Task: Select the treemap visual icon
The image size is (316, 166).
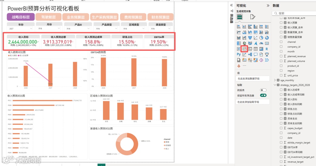Action: [239, 43]
